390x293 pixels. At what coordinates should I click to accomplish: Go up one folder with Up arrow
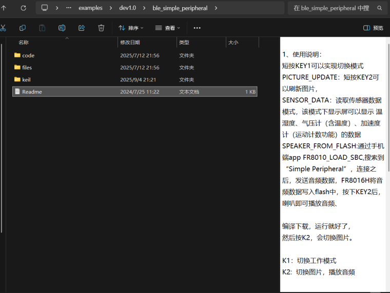pyautogui.click(x=4, y=8)
